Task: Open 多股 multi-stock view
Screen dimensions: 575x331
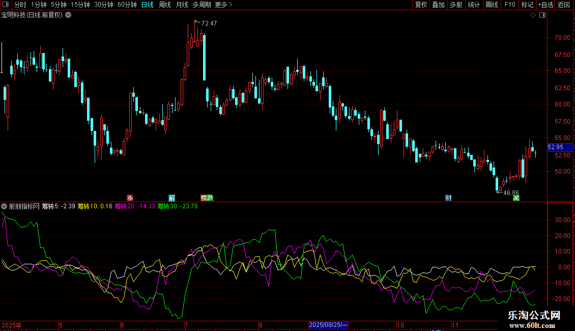Action: tap(456, 5)
